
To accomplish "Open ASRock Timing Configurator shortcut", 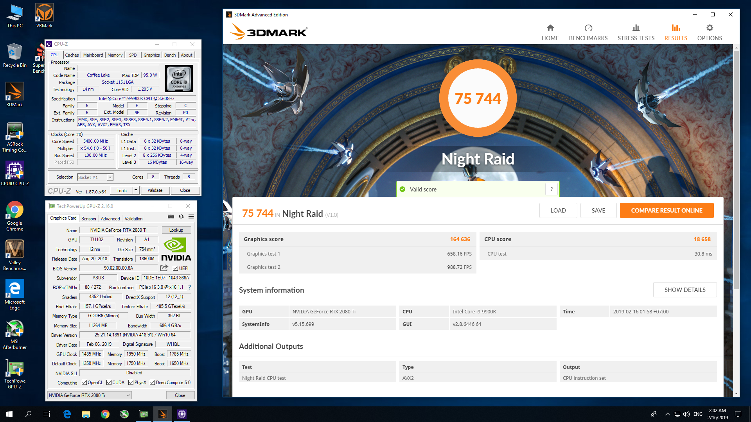I will (15, 137).
